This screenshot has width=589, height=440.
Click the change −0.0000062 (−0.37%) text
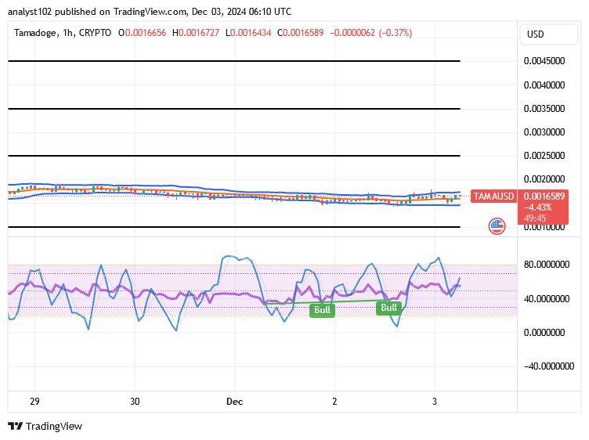371,33
